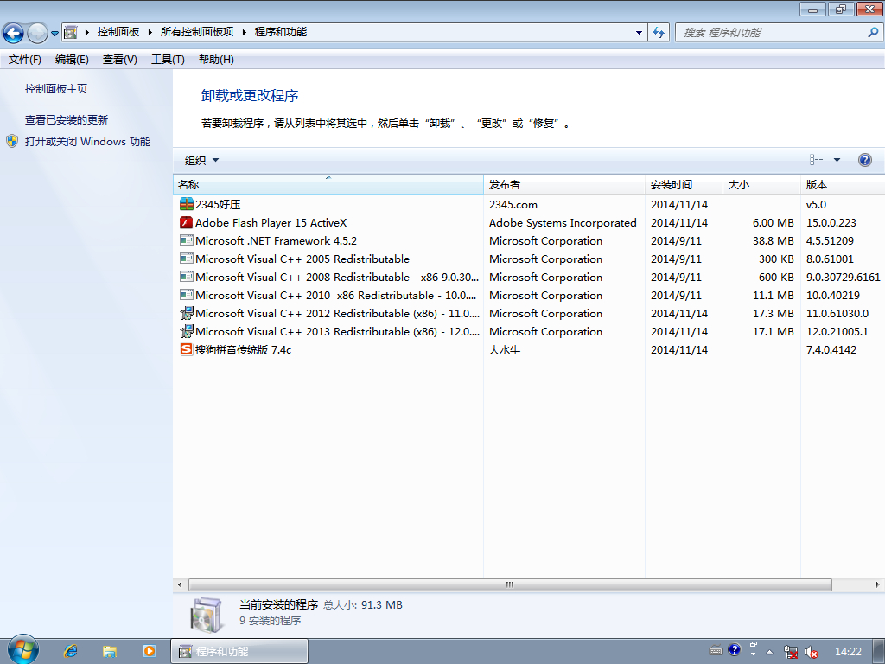Open Windows Media Player from taskbar
The image size is (885, 664).
click(x=149, y=651)
